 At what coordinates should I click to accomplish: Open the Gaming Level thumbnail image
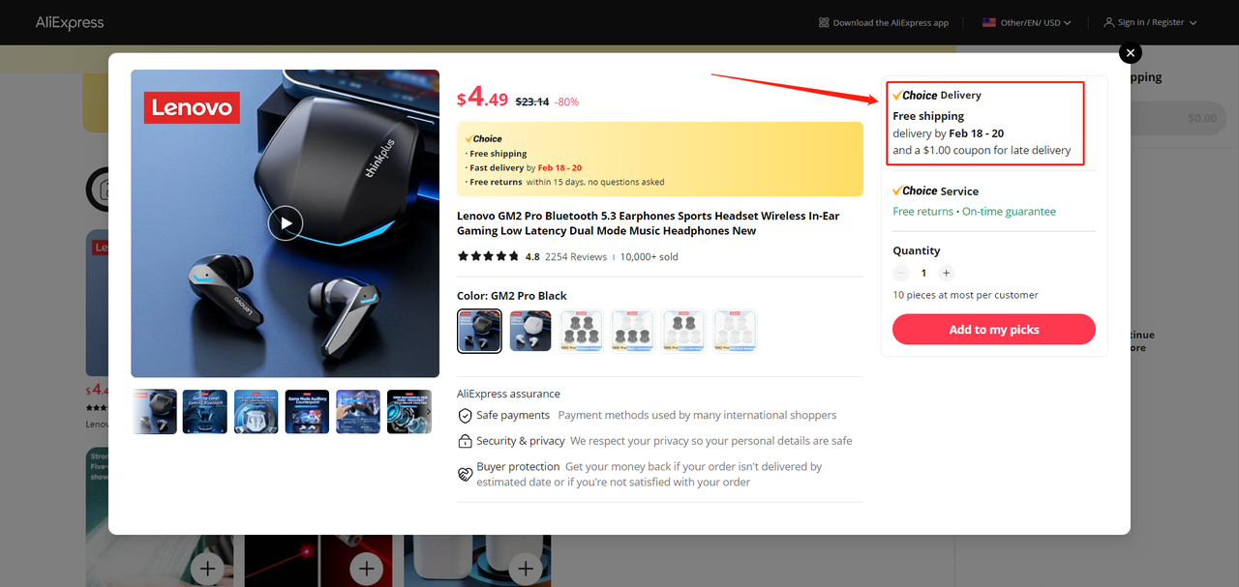pyautogui.click(x=205, y=411)
